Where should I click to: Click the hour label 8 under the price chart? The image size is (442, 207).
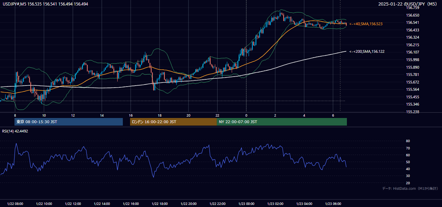(x=15, y=115)
